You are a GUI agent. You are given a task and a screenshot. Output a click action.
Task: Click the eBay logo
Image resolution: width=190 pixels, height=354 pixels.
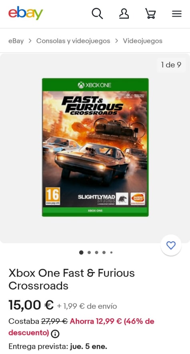[x=26, y=13]
